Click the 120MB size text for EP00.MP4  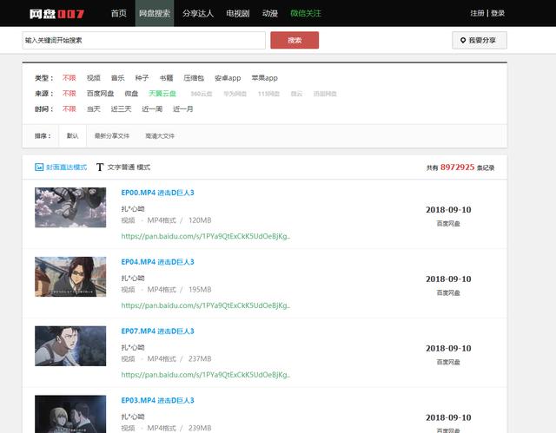[200, 220]
